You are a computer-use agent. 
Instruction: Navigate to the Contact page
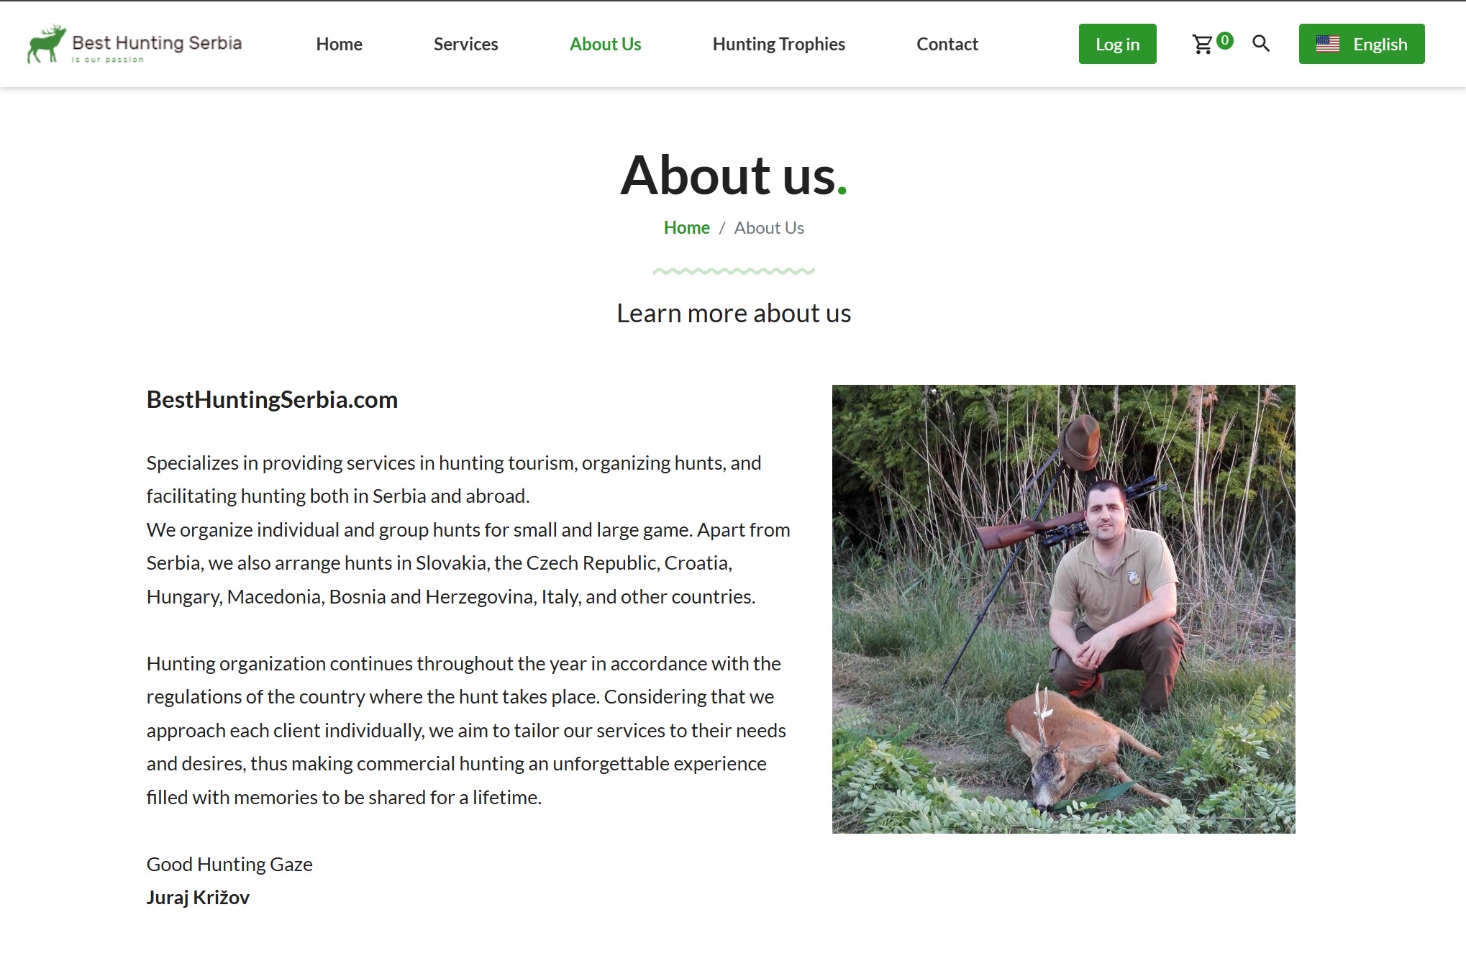pos(947,44)
